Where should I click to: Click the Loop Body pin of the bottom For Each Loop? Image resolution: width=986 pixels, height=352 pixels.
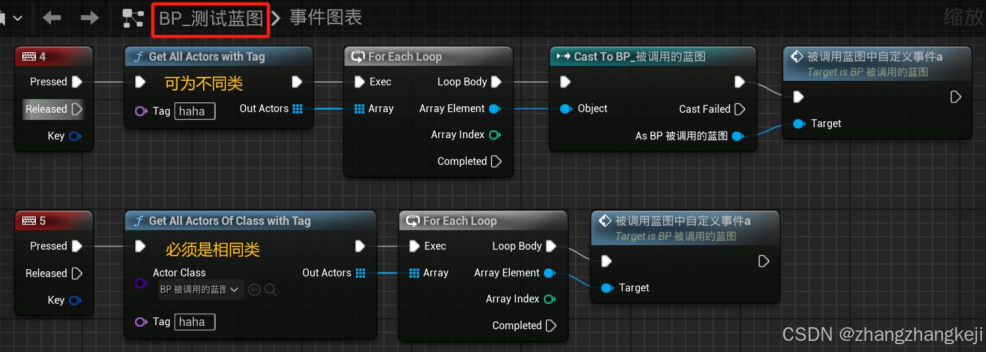551,246
